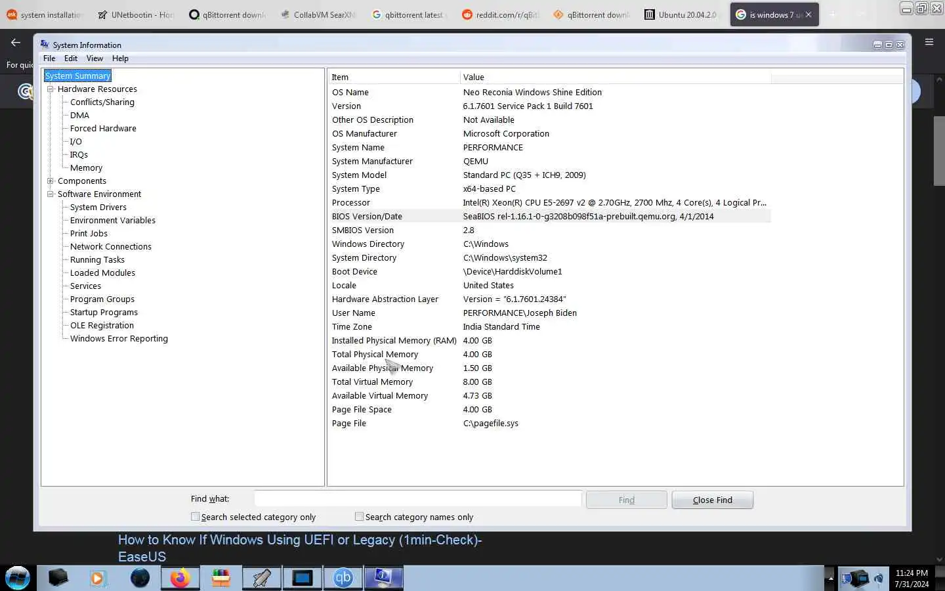Select the 'Installed Physical Memory (RAM)' row
The width and height of the screenshot is (945, 591).
click(550, 341)
